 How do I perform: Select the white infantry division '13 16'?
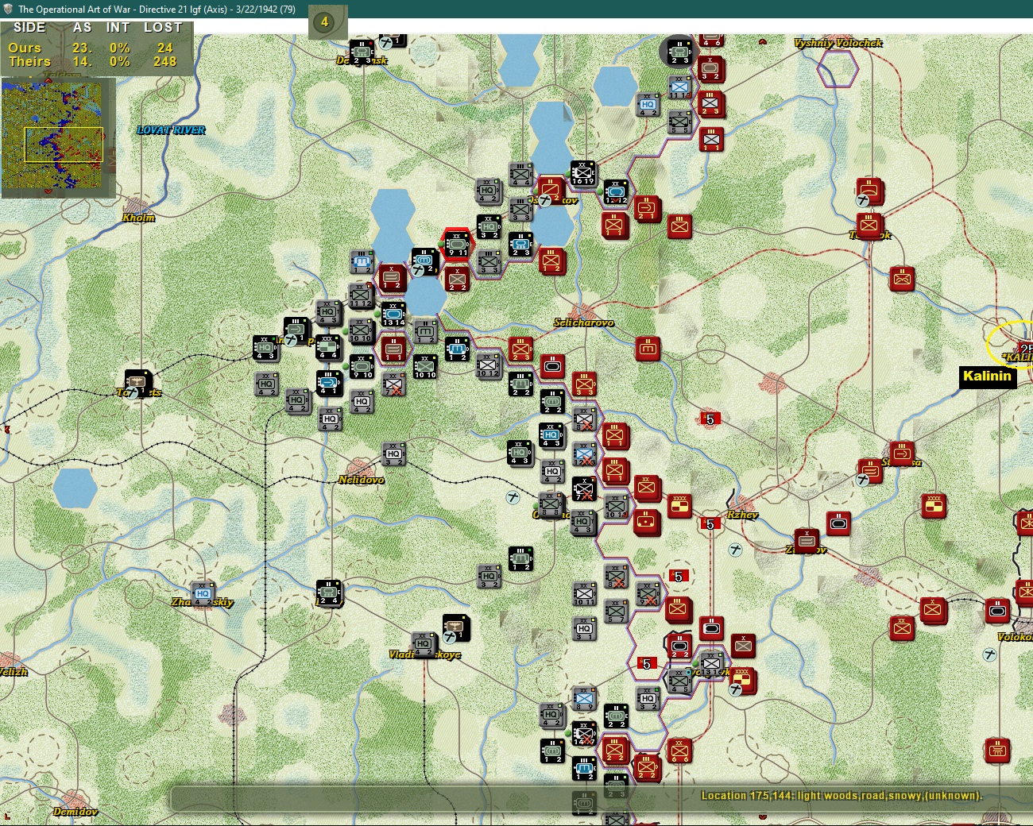click(x=711, y=663)
